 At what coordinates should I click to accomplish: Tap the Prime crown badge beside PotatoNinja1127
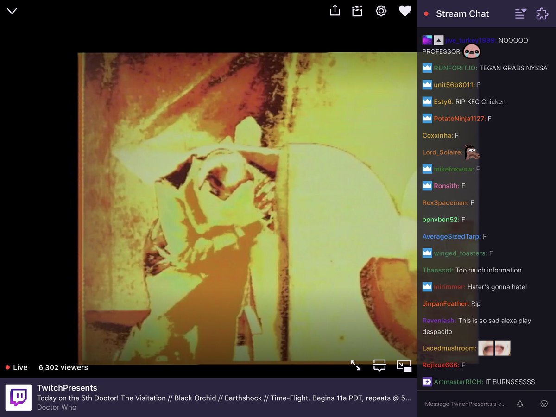click(427, 119)
